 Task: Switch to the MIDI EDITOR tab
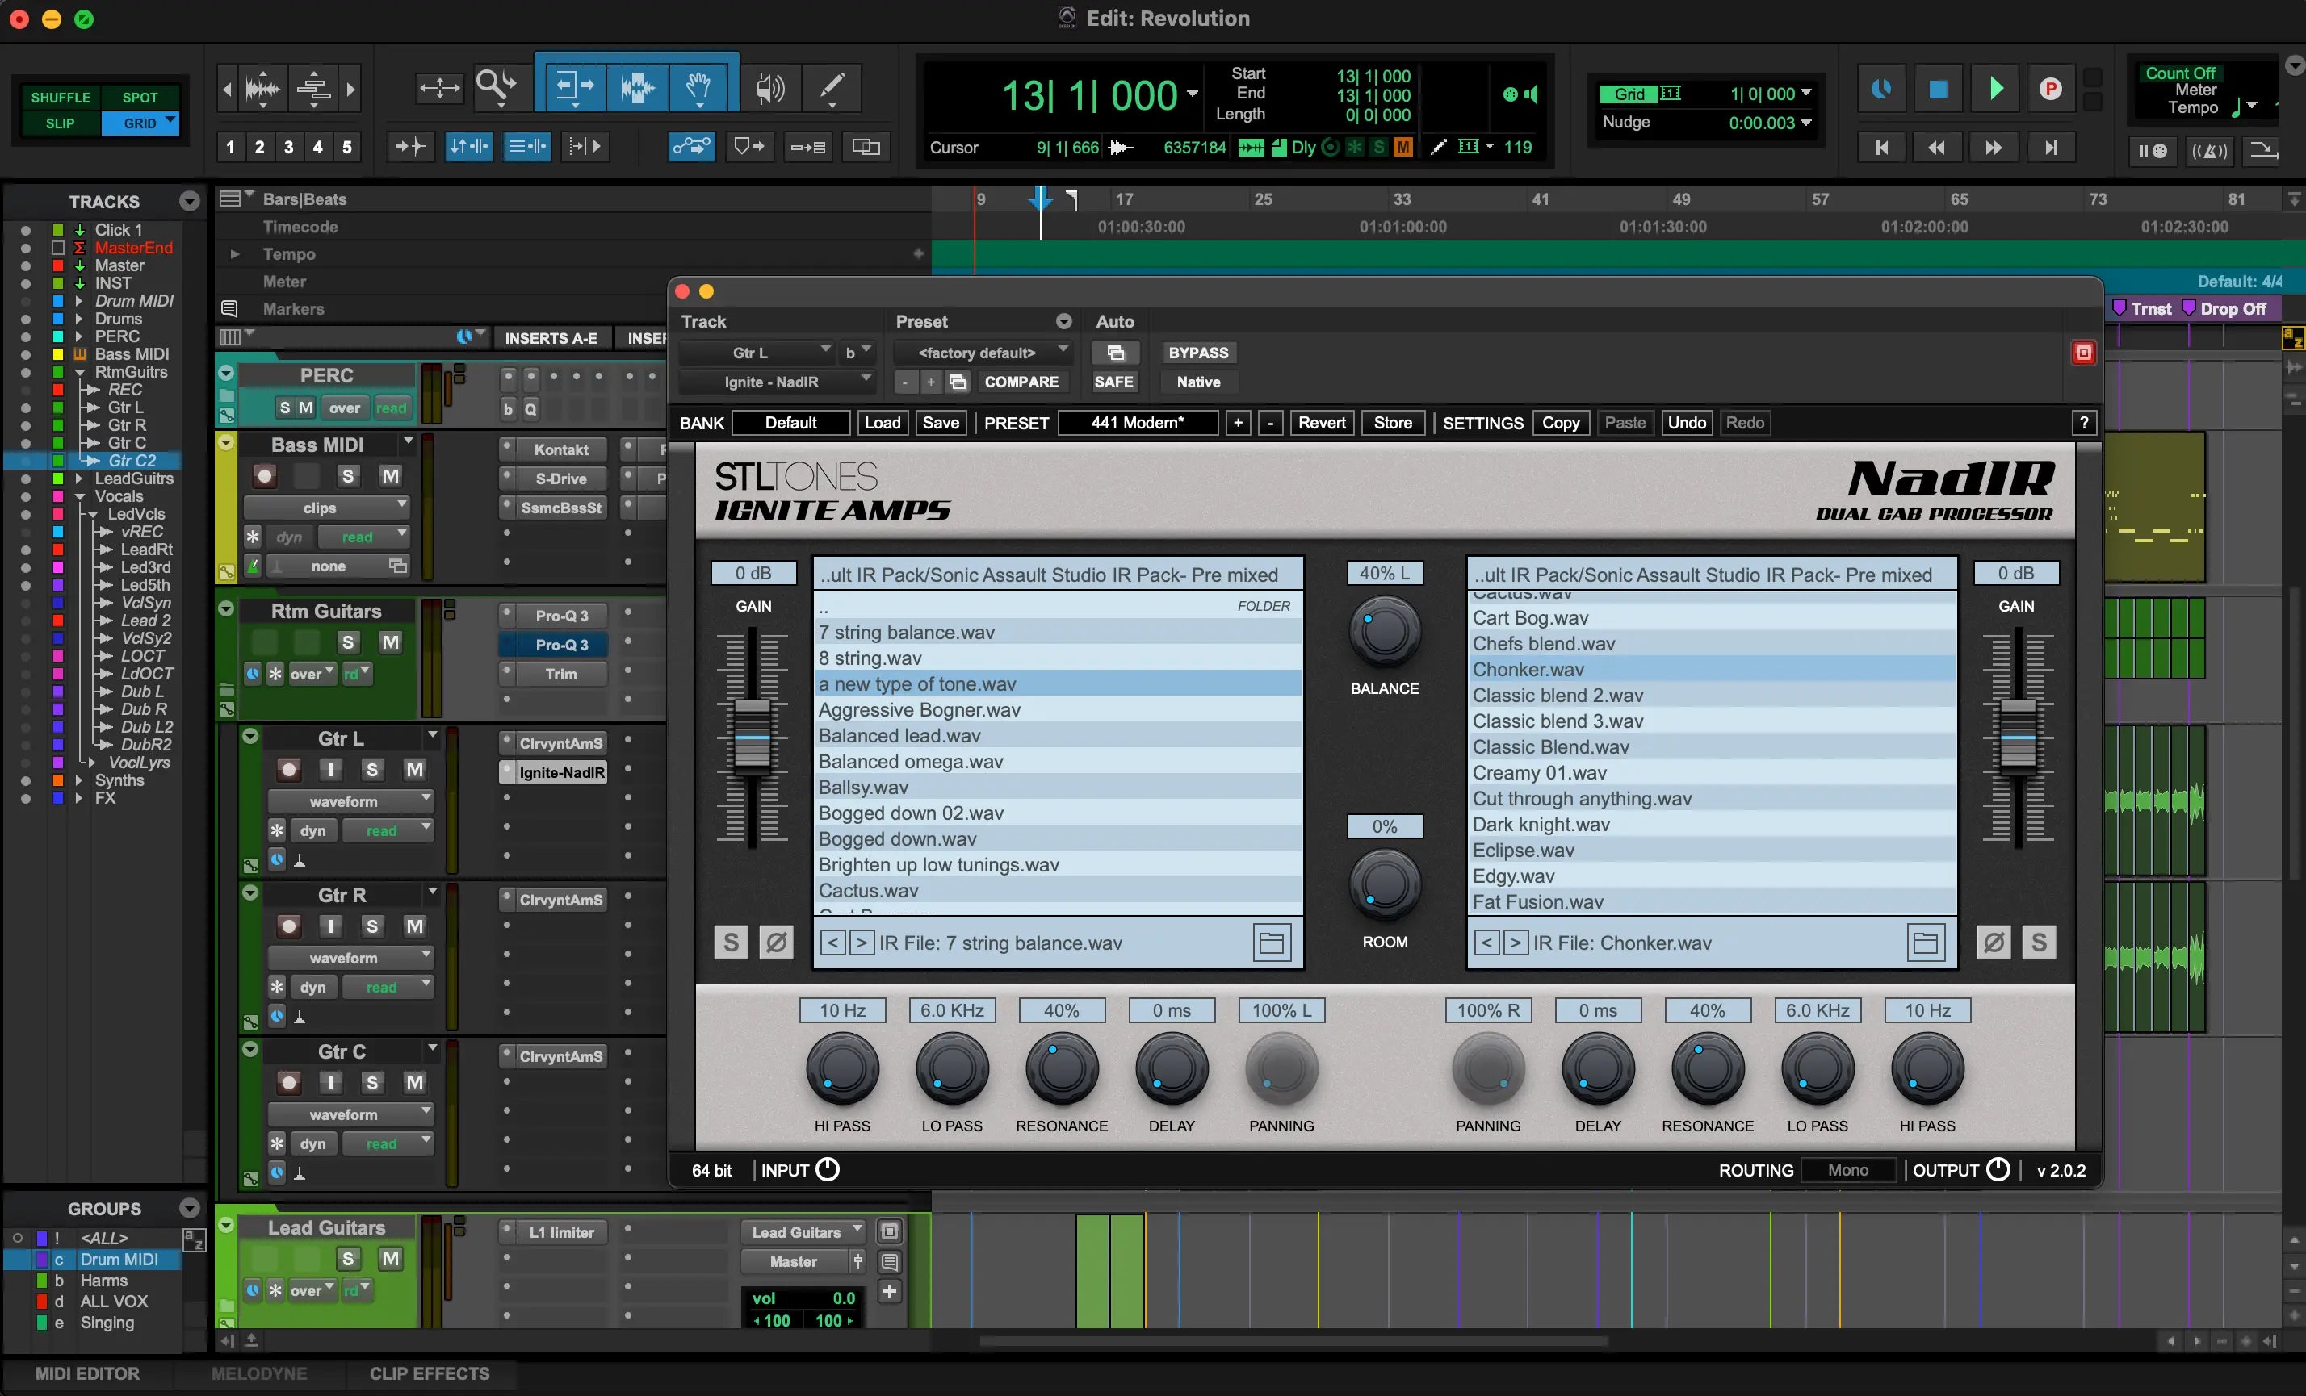click(x=90, y=1373)
